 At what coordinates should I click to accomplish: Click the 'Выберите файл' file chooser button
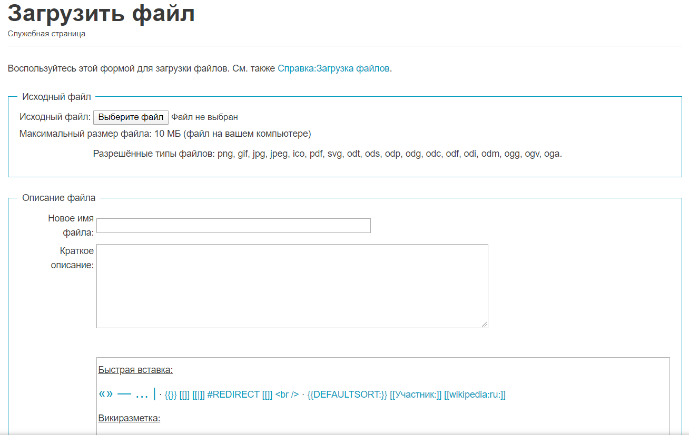(131, 117)
